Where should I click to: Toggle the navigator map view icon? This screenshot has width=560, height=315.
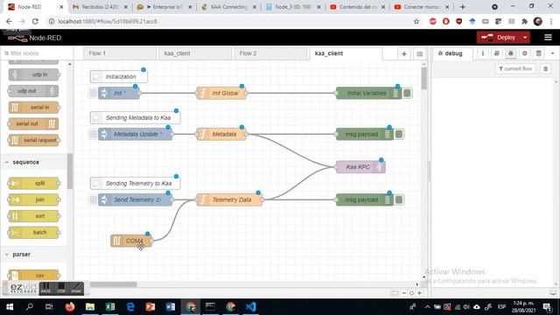395,293
